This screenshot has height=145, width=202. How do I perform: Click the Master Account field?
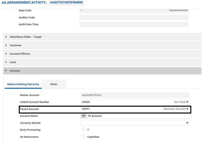(x=135, y=95)
